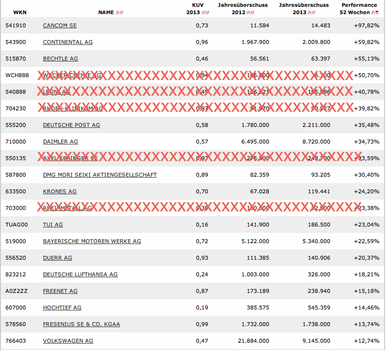The width and height of the screenshot is (386, 351).
Task: Click Krones 2013 value 119.441
Action: click(x=319, y=192)
